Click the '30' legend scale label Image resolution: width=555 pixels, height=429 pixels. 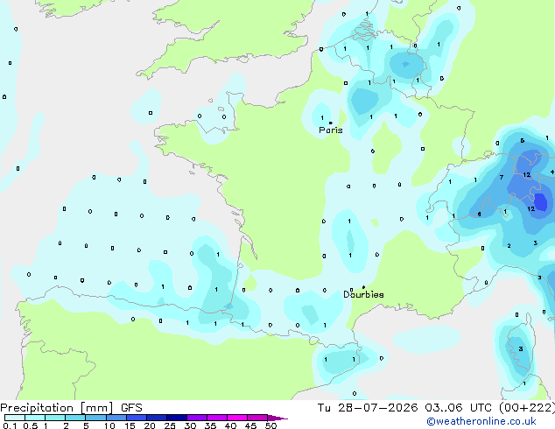pyautogui.click(x=190, y=425)
